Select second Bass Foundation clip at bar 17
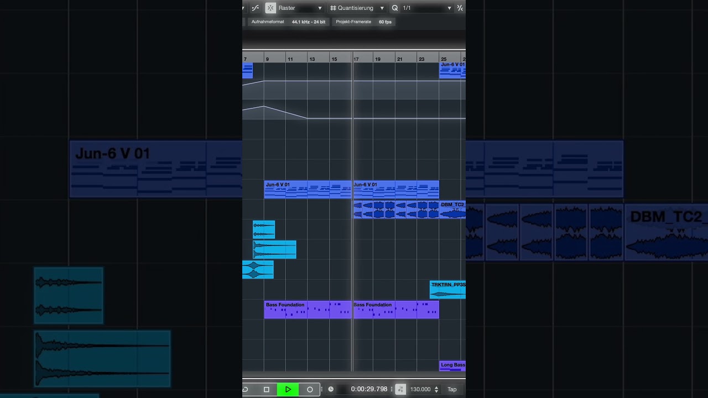 (x=396, y=310)
